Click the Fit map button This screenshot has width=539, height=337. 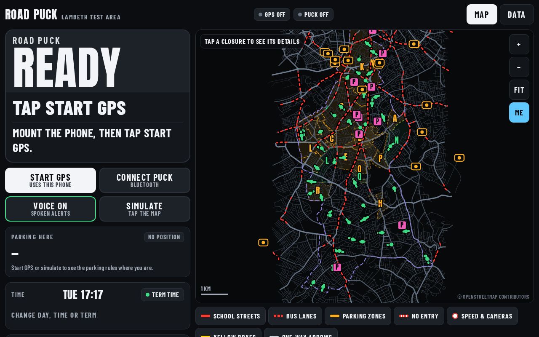[x=519, y=90]
